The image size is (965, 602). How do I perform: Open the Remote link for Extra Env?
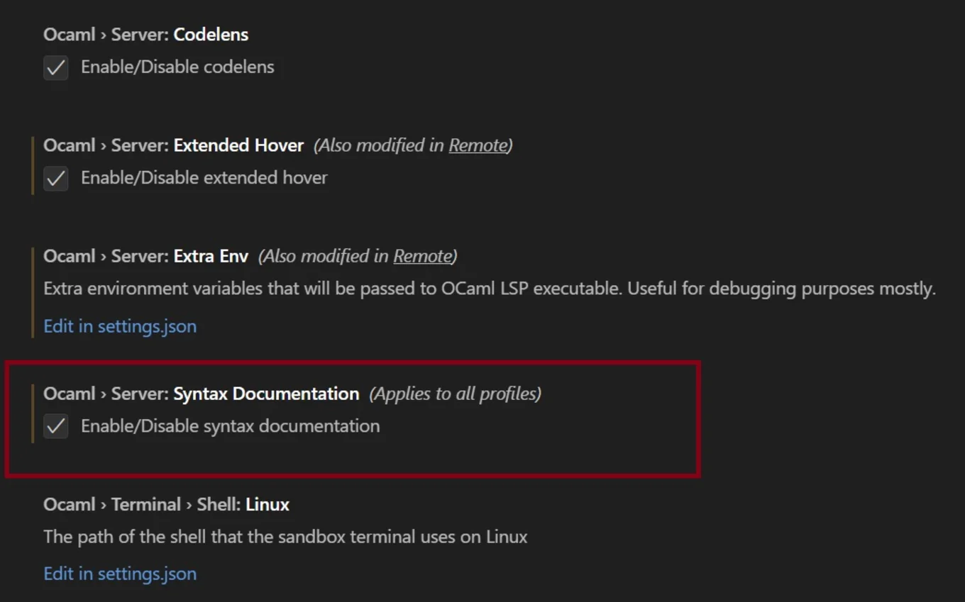pos(422,256)
